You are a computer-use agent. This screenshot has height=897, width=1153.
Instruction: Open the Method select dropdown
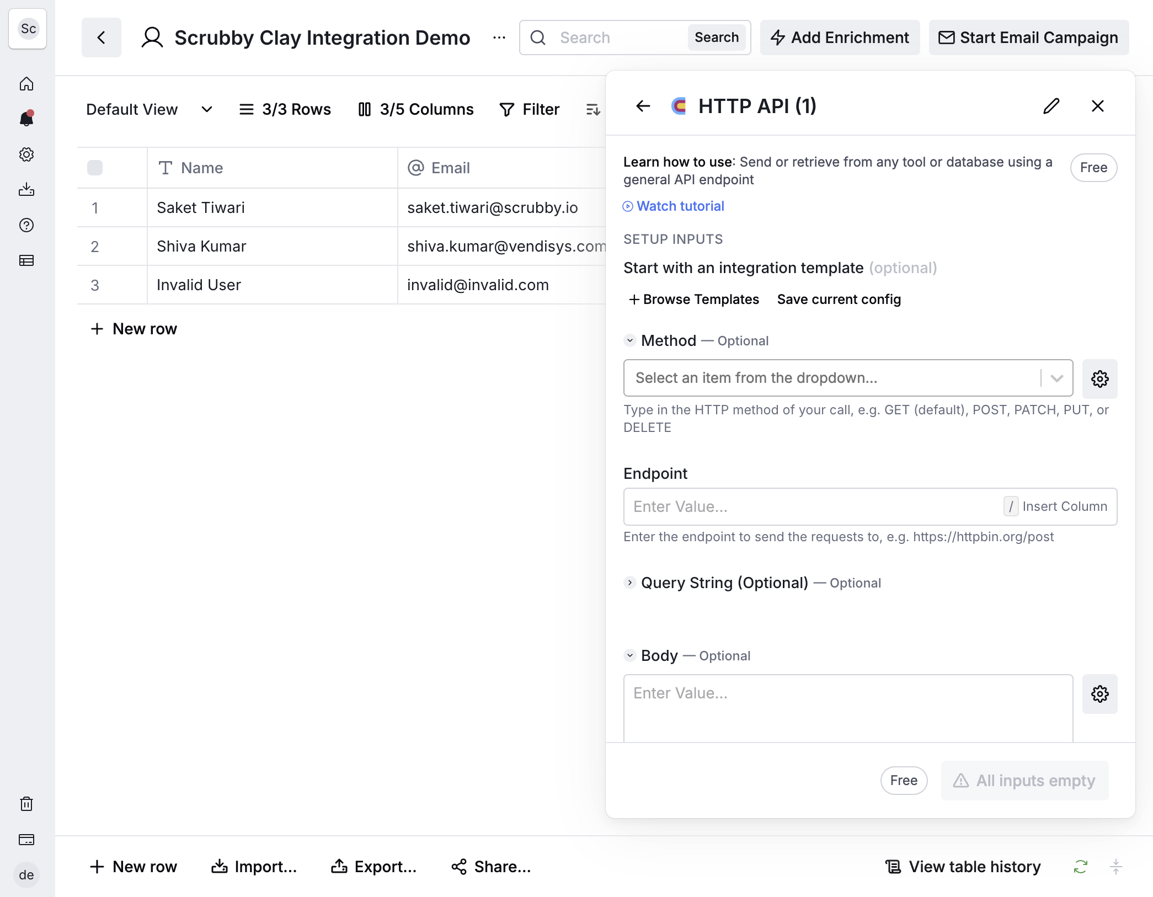point(848,378)
